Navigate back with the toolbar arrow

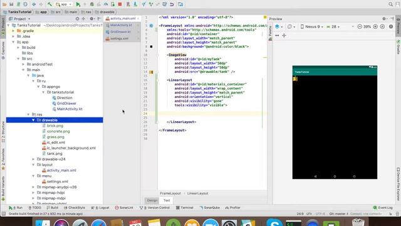click(x=34, y=4)
